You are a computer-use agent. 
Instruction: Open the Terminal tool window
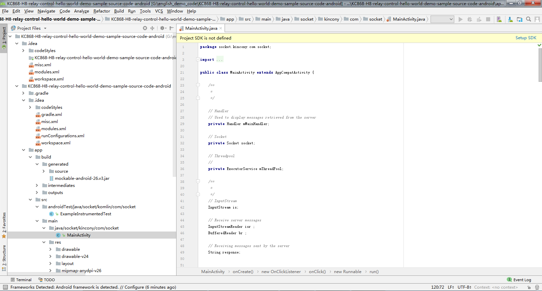tap(21, 280)
